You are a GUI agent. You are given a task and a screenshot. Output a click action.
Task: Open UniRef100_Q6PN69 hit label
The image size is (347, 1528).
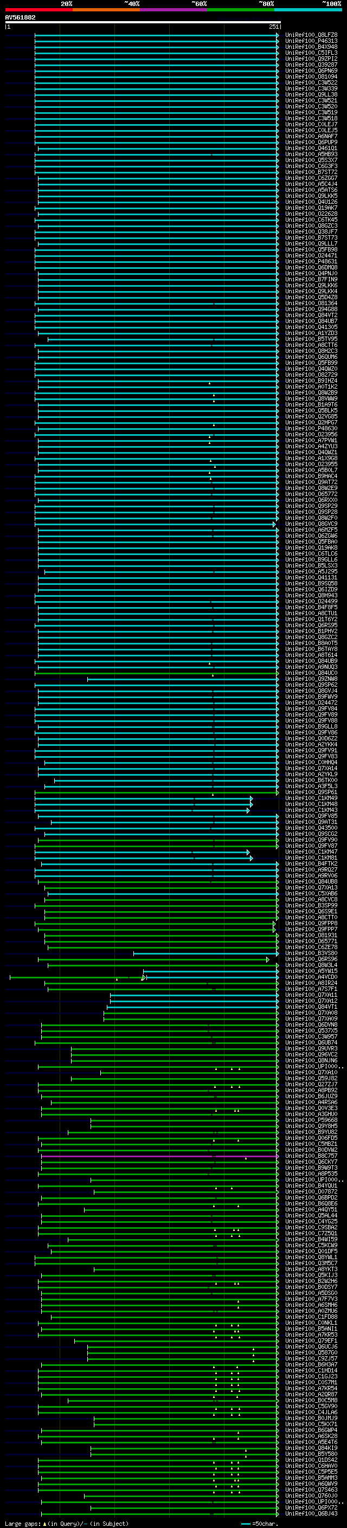[311, 70]
